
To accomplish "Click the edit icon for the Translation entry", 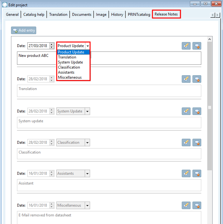I will click(186, 79).
